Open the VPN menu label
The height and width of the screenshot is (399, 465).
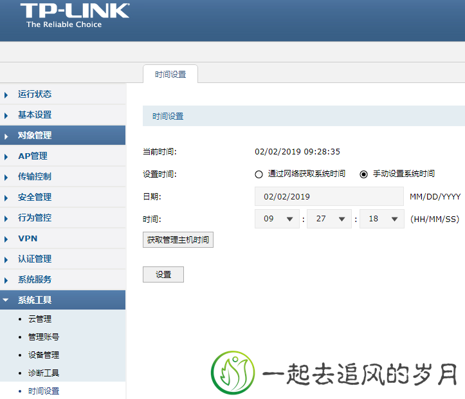click(x=28, y=238)
